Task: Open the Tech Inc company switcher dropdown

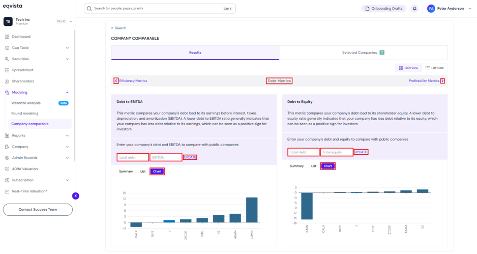Action: pos(71,21)
